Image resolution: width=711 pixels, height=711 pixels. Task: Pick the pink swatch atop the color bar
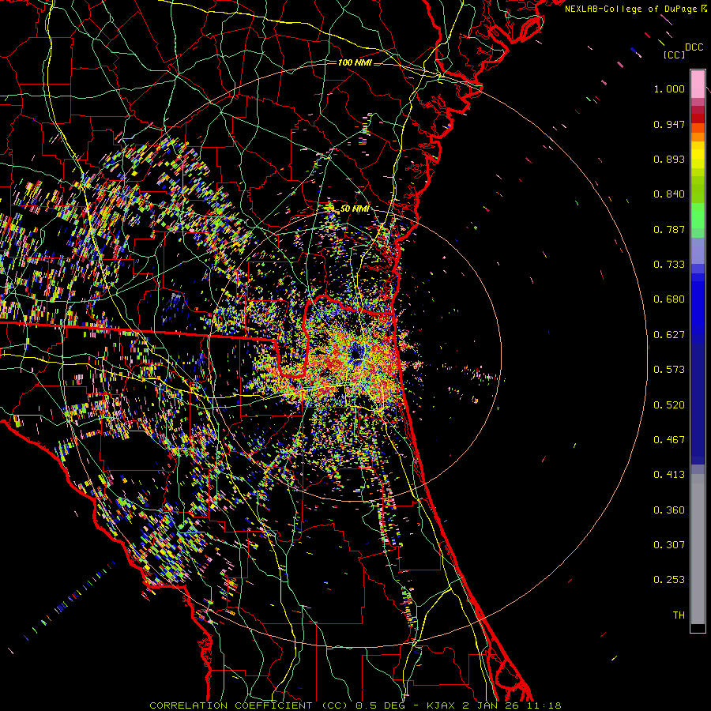(698, 84)
